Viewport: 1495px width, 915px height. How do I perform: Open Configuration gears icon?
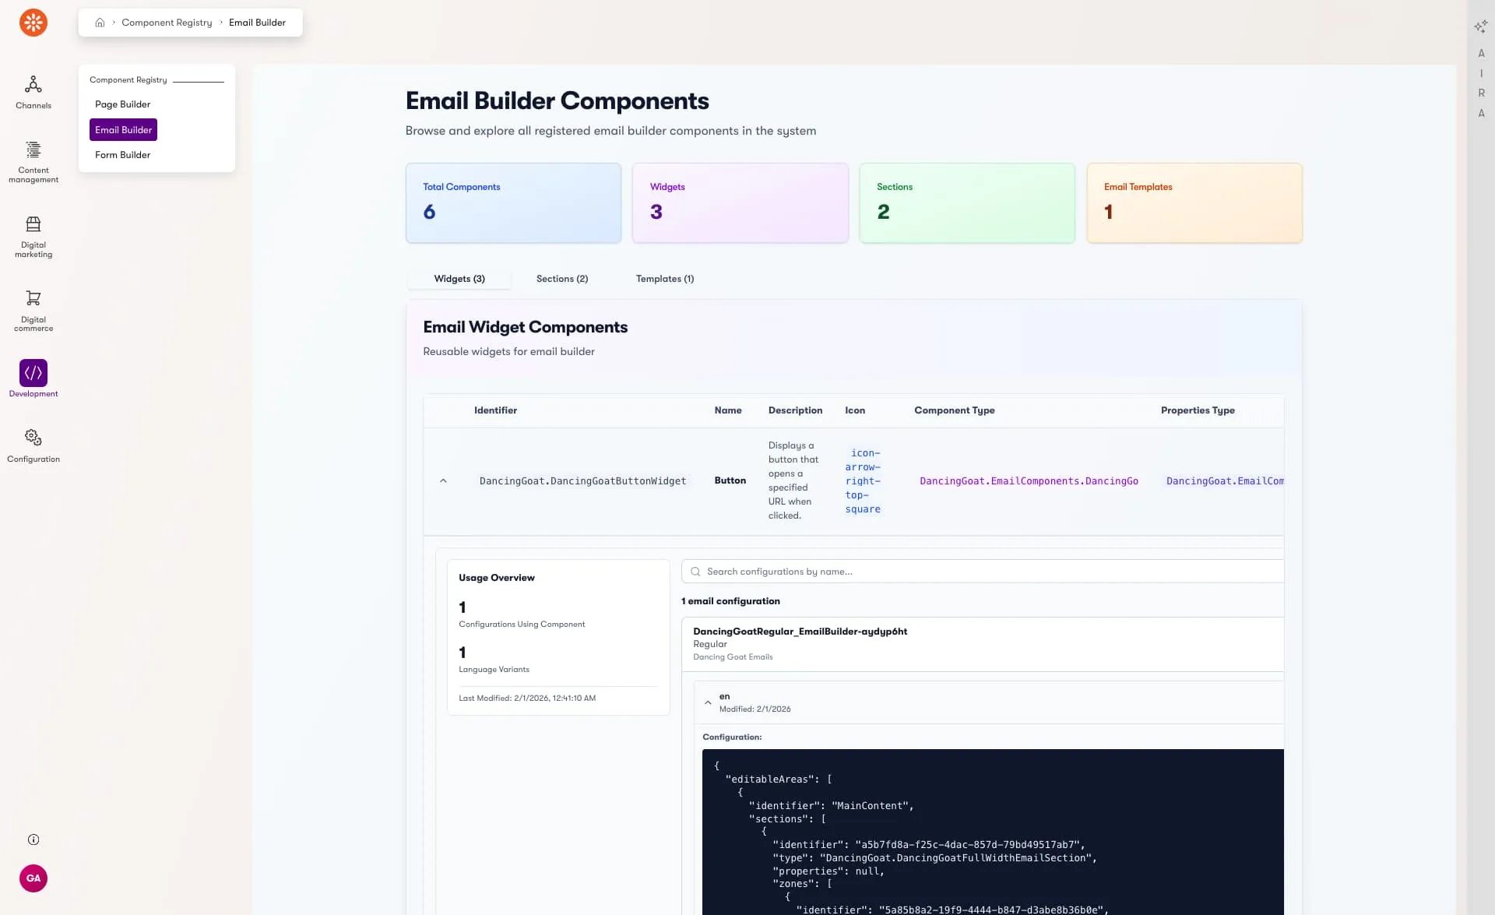click(33, 438)
